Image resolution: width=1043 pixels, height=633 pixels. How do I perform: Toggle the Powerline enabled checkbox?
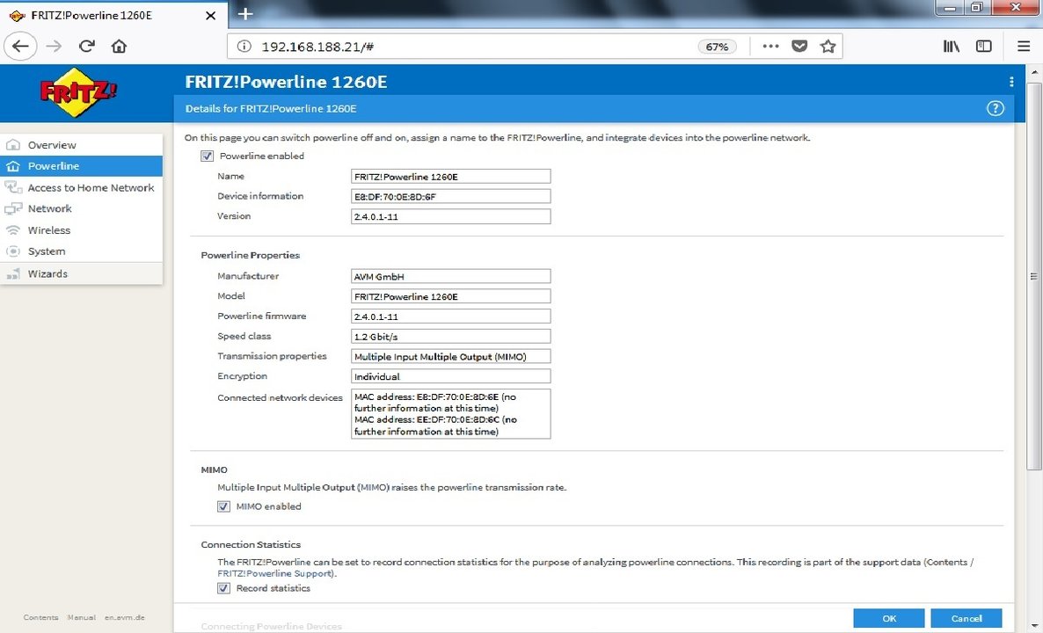tap(207, 156)
